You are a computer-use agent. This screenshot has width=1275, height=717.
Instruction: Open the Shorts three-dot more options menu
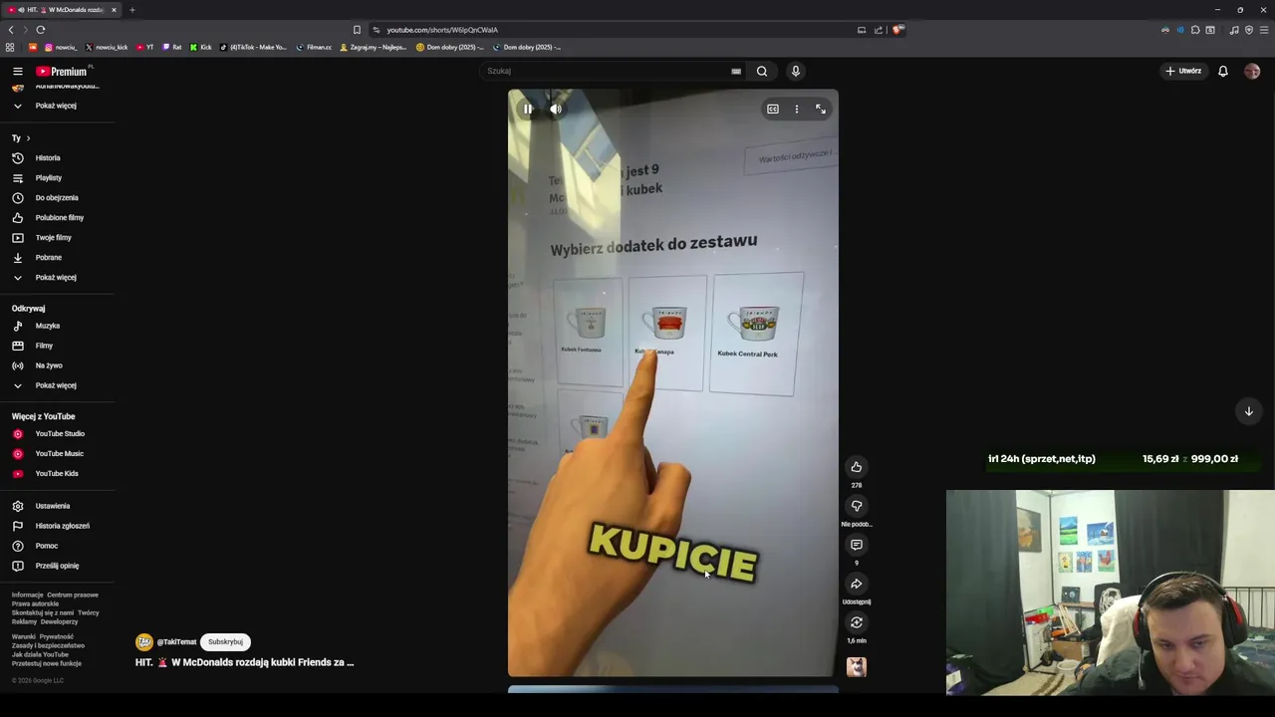(x=797, y=109)
